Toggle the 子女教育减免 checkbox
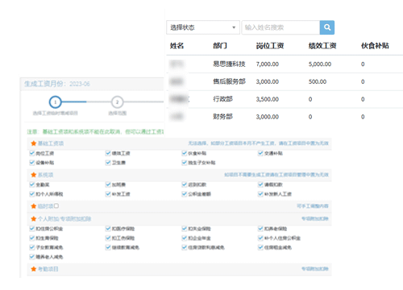403x290 pixels. 32,247
